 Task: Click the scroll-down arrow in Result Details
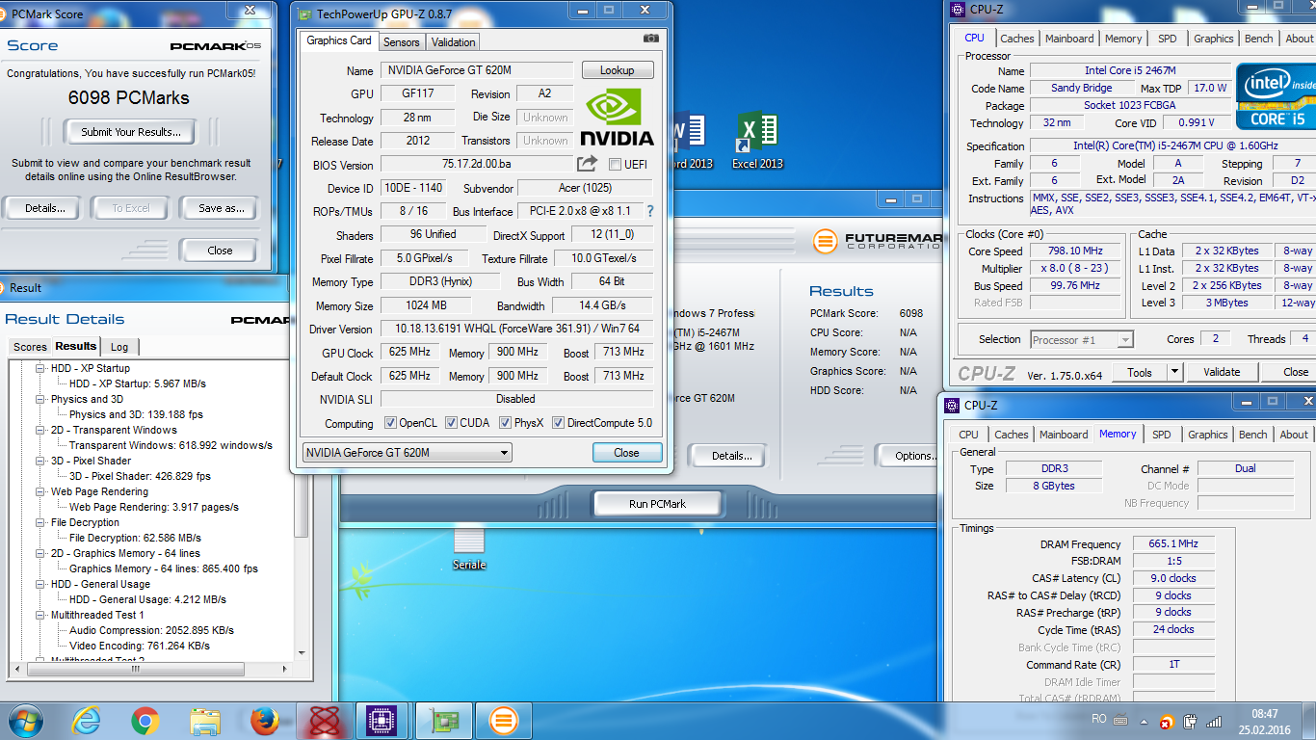(x=301, y=654)
